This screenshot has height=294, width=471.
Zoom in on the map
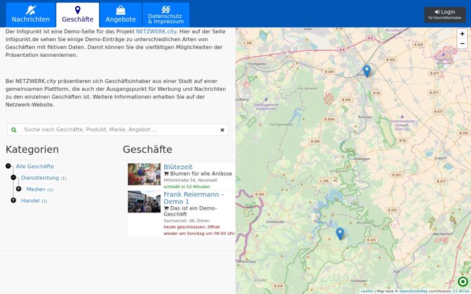(462, 33)
